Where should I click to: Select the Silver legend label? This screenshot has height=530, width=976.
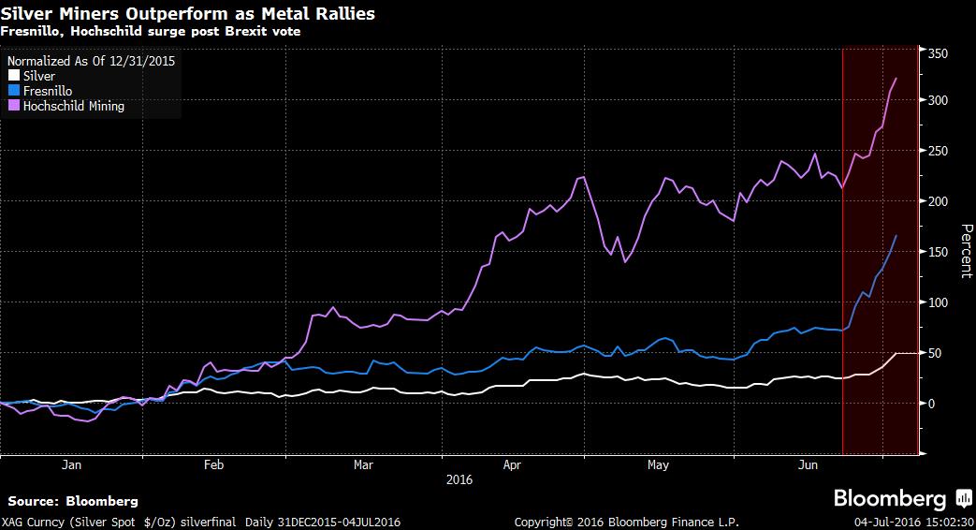point(38,76)
